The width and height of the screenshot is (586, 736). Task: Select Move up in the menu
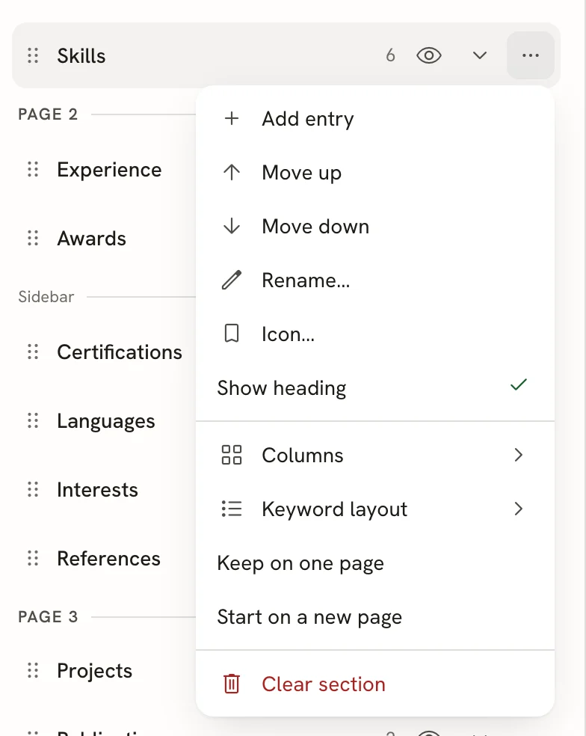375,172
